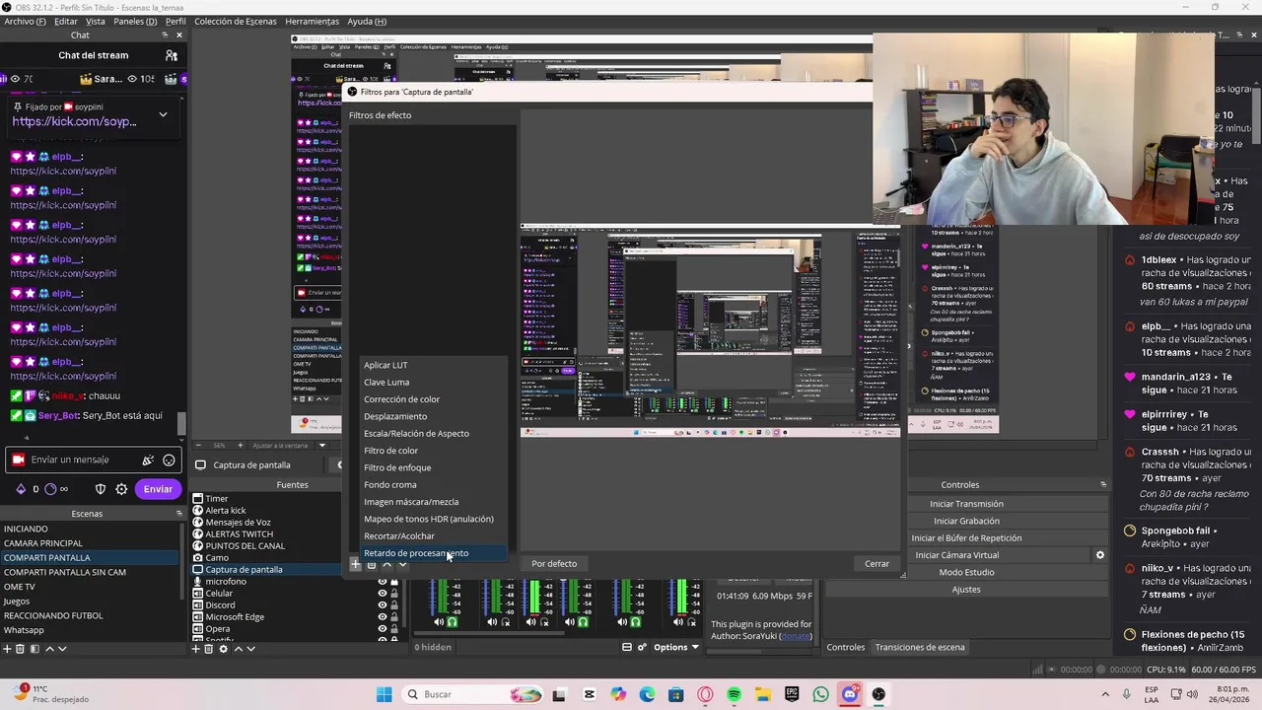Viewport: 1262px width, 710px height.
Task: Switch to Controles tab
Action: pyautogui.click(x=845, y=647)
